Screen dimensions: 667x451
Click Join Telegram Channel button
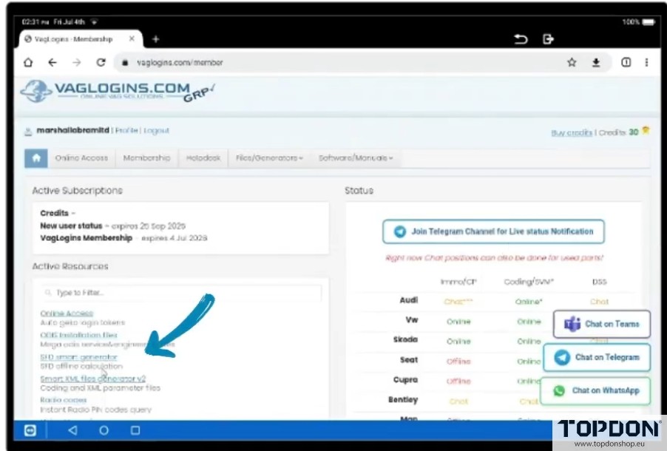[x=493, y=231]
